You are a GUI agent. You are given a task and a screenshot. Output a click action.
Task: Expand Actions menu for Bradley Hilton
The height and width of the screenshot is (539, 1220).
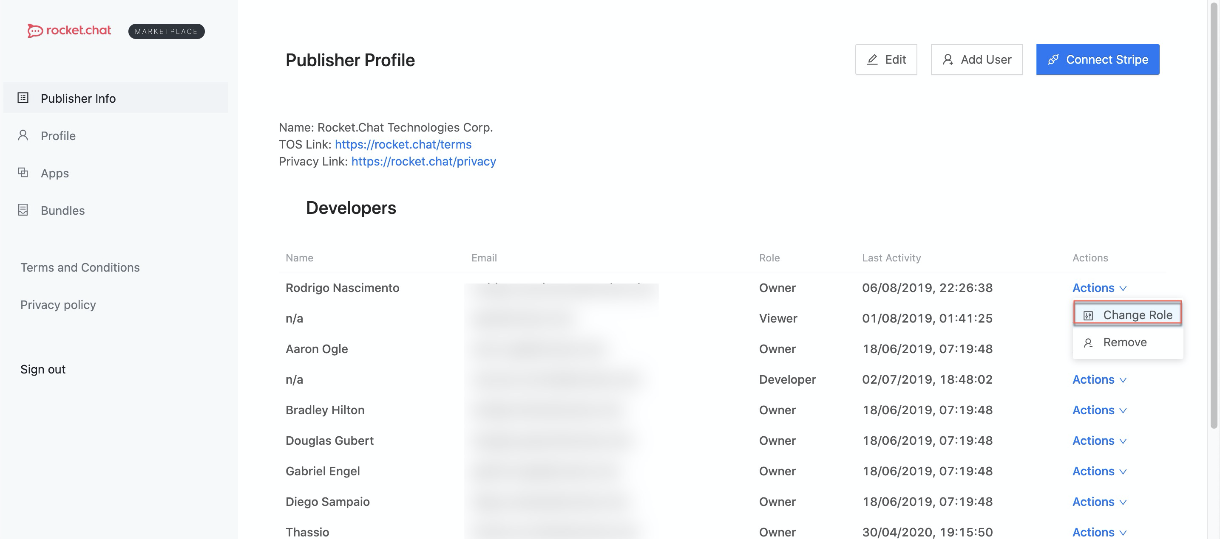click(1099, 410)
